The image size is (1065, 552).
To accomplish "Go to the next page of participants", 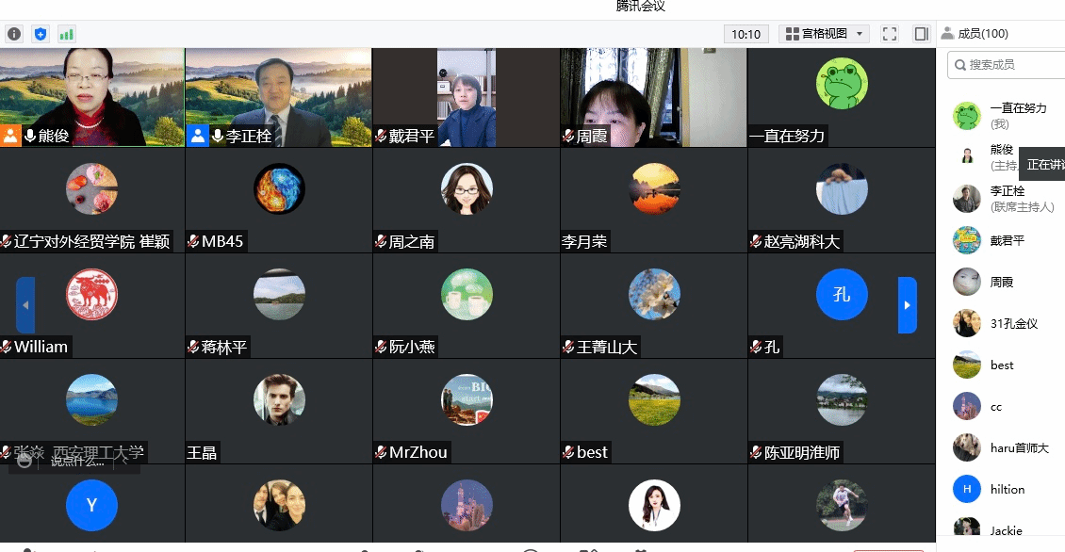I will (907, 305).
